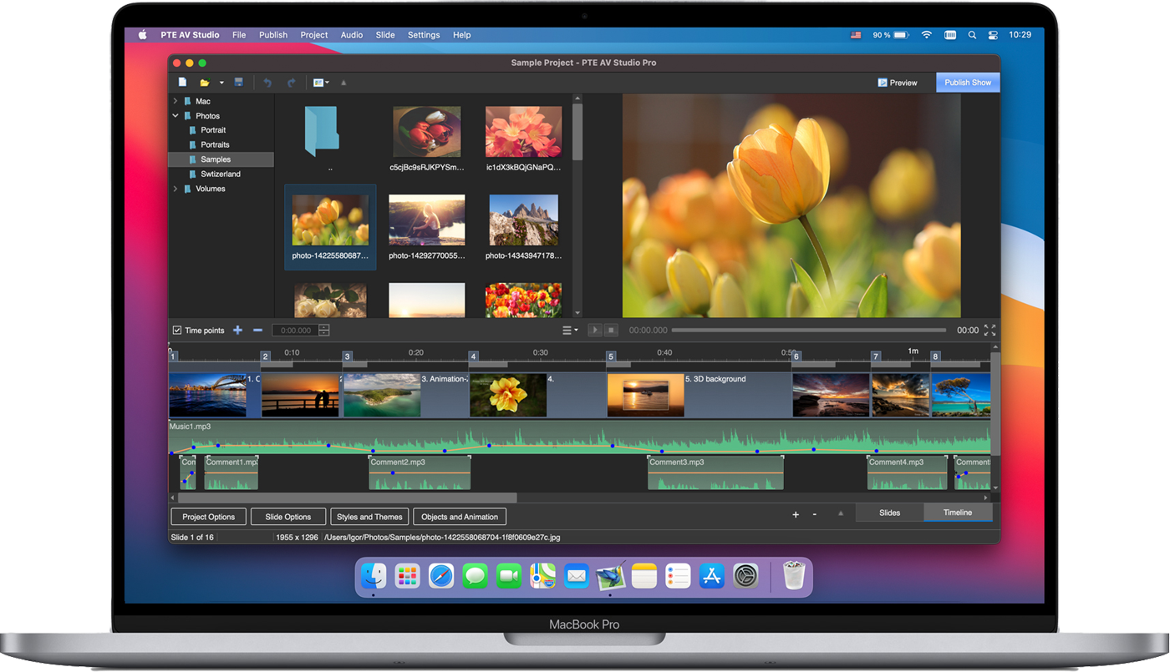
Task: Open Finder from the dock
Action: [x=374, y=576]
